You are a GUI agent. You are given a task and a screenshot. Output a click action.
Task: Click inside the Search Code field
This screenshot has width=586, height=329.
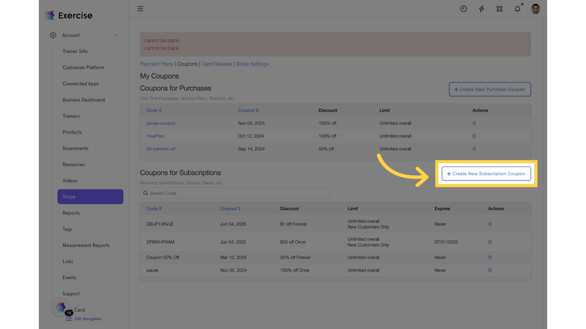click(235, 193)
